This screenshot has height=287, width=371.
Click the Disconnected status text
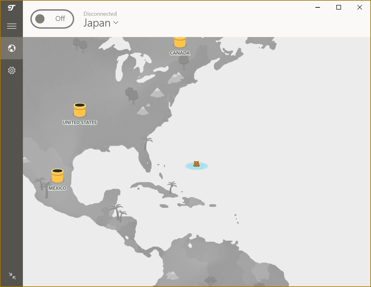tap(100, 14)
